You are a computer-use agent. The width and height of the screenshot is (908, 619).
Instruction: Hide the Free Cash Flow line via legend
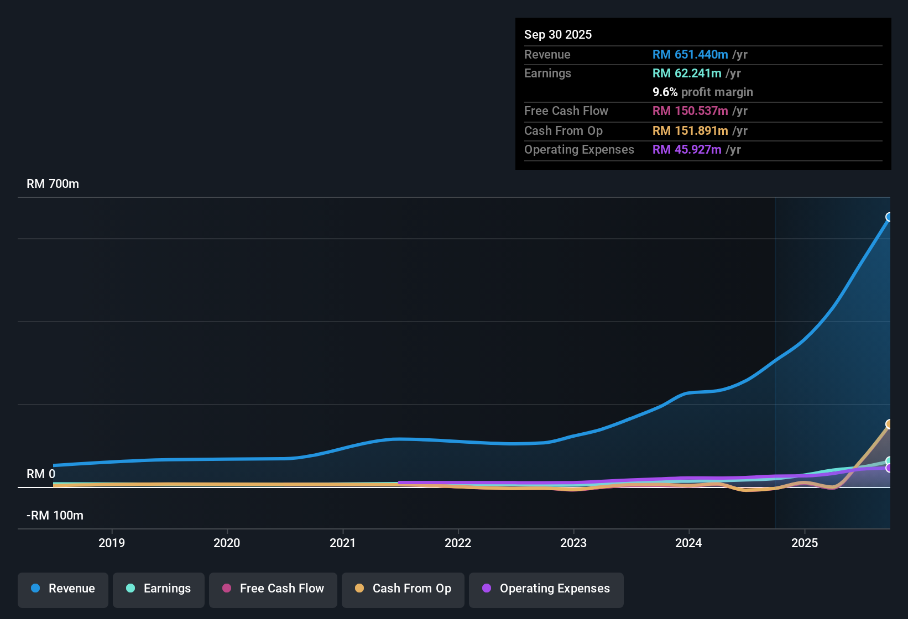click(273, 589)
